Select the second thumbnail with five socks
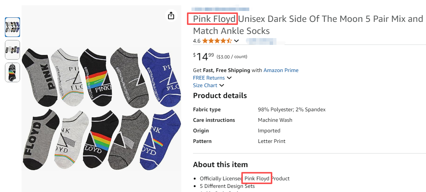The height and width of the screenshot is (192, 426). pyautogui.click(x=12, y=50)
